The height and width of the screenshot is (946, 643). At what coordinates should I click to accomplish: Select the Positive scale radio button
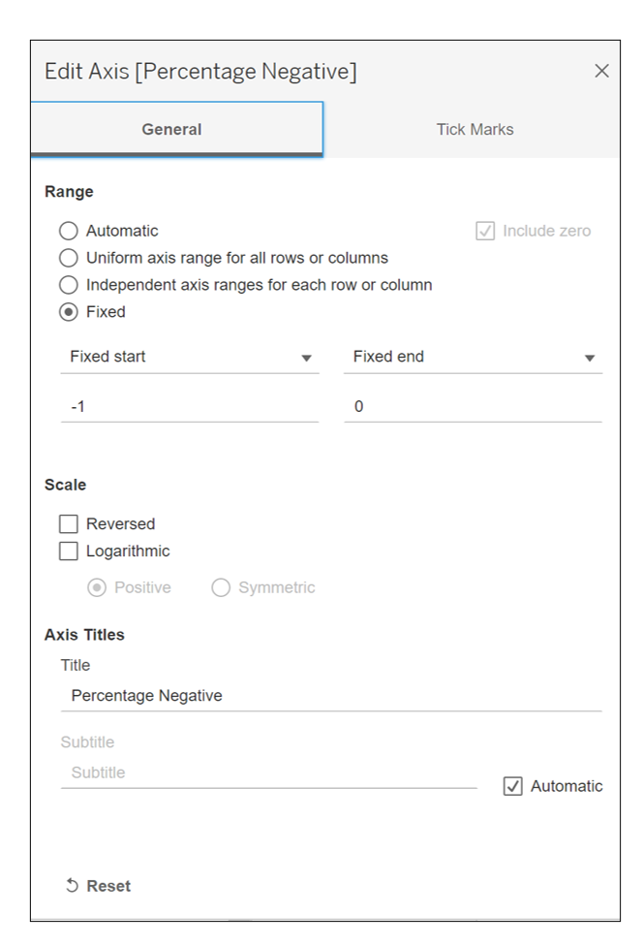pos(97,587)
